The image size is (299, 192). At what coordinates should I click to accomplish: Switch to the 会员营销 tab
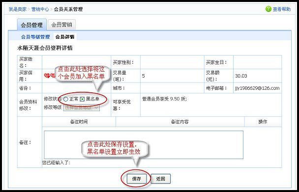point(62,25)
